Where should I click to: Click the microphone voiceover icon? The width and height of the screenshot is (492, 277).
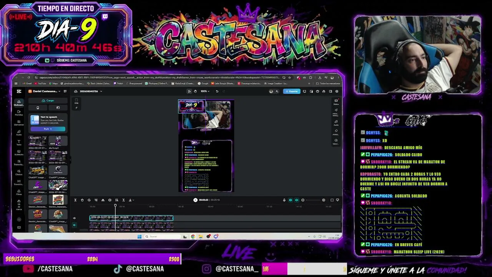pos(284,200)
